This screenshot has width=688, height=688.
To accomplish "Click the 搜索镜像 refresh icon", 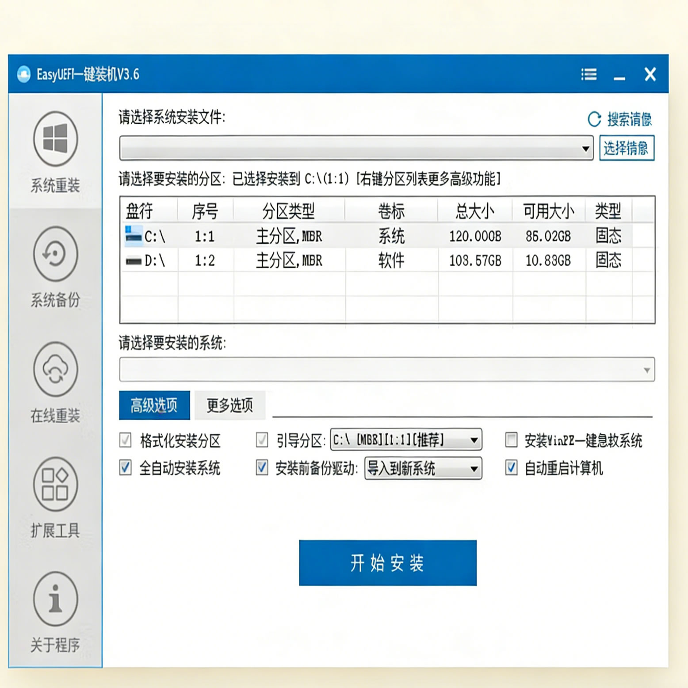I will click(x=594, y=119).
